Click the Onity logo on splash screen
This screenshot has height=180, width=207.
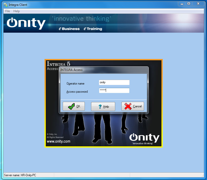[144, 138]
